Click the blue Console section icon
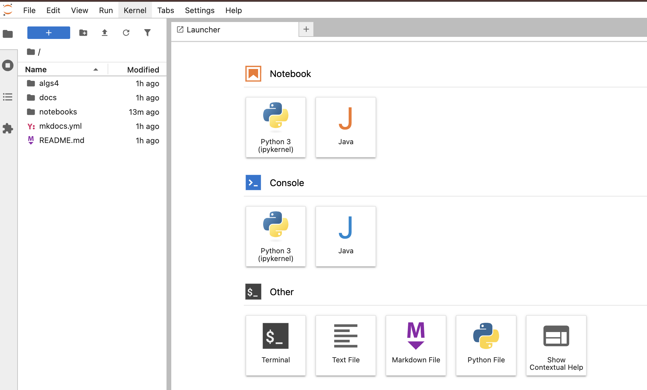The height and width of the screenshot is (390, 647). [253, 183]
